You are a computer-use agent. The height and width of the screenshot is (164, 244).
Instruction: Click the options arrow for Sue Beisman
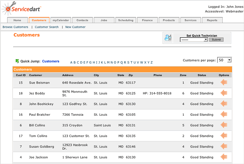[224, 83]
